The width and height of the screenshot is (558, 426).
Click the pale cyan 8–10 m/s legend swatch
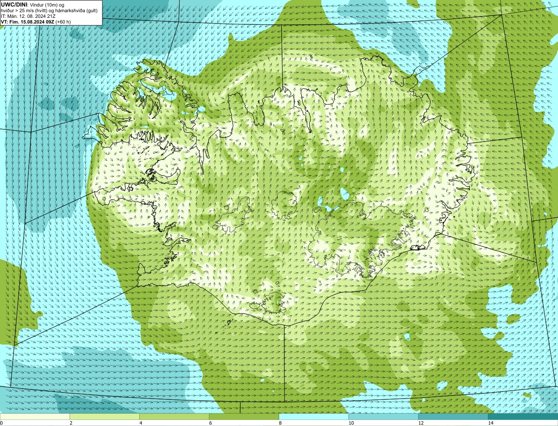click(x=314, y=416)
